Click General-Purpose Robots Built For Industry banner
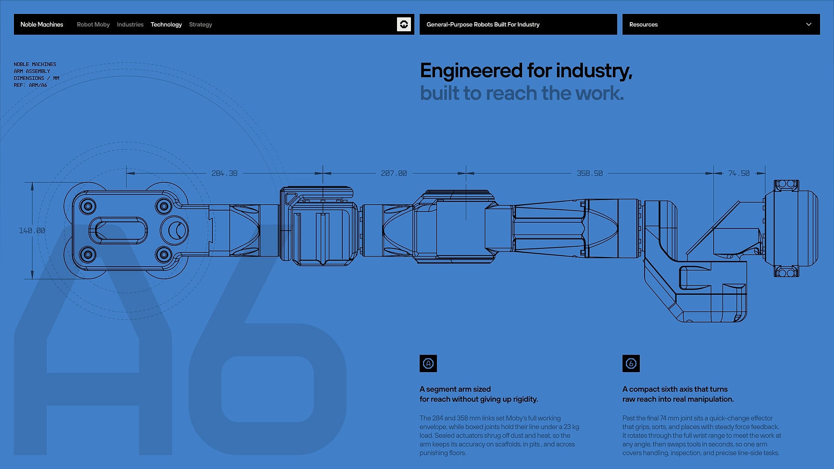This screenshot has width=834, height=469. click(x=518, y=24)
